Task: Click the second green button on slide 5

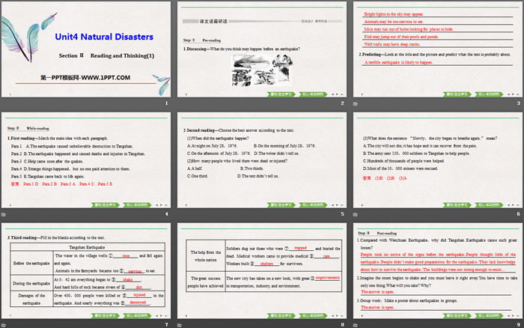Action: (313, 205)
